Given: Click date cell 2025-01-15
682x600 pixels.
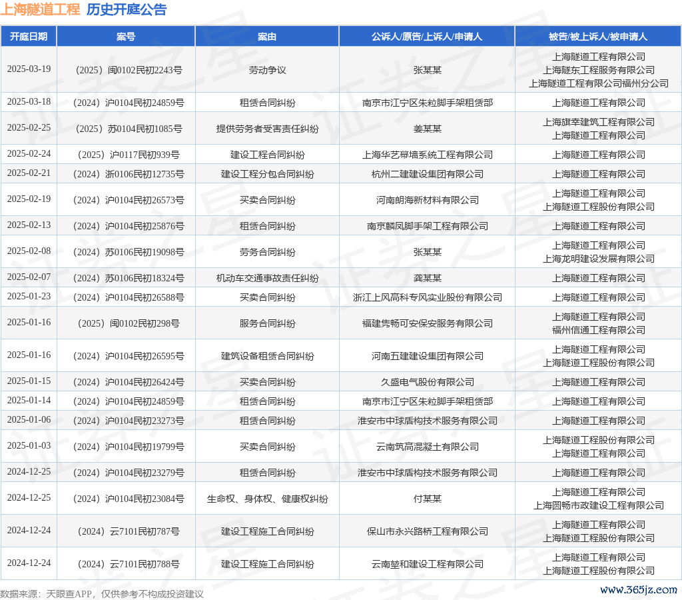Looking at the screenshot, I should click(29, 381).
